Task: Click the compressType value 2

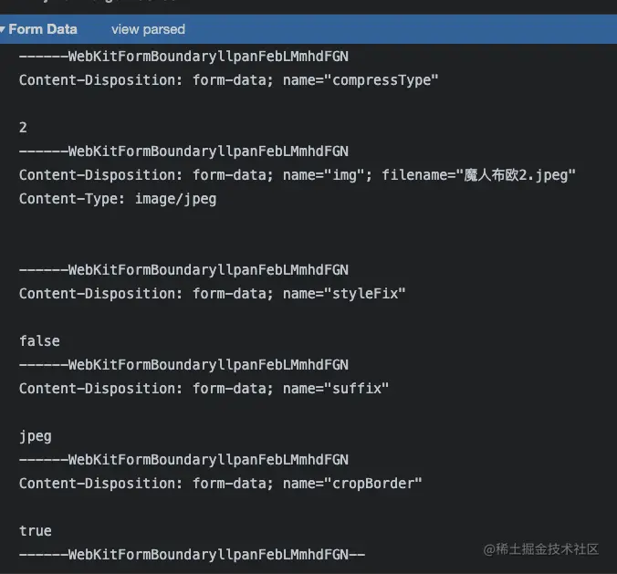Action: click(23, 128)
